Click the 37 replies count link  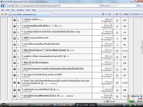pyautogui.click(x=117, y=26)
